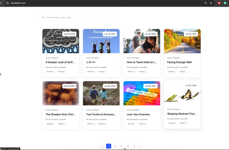
Task: Click the #Embra... tag on Facing Change Well
Action: coord(172,72)
